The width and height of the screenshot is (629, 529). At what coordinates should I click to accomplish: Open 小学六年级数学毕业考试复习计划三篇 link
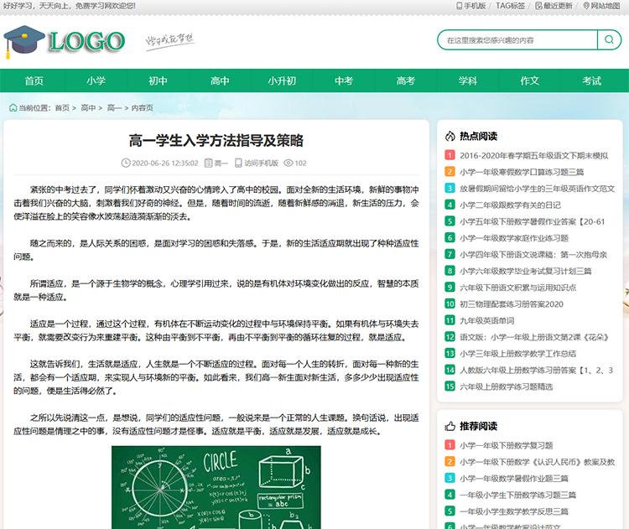[x=526, y=271]
